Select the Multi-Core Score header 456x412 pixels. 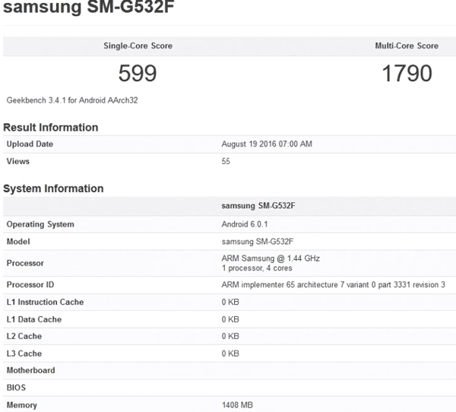click(x=407, y=46)
